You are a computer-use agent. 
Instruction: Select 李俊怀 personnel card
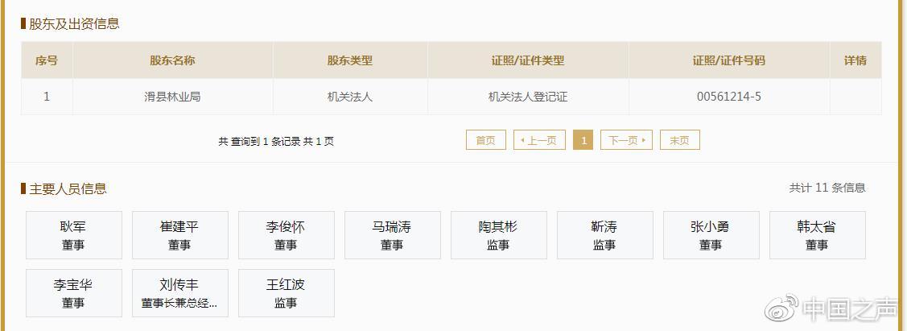coord(287,235)
